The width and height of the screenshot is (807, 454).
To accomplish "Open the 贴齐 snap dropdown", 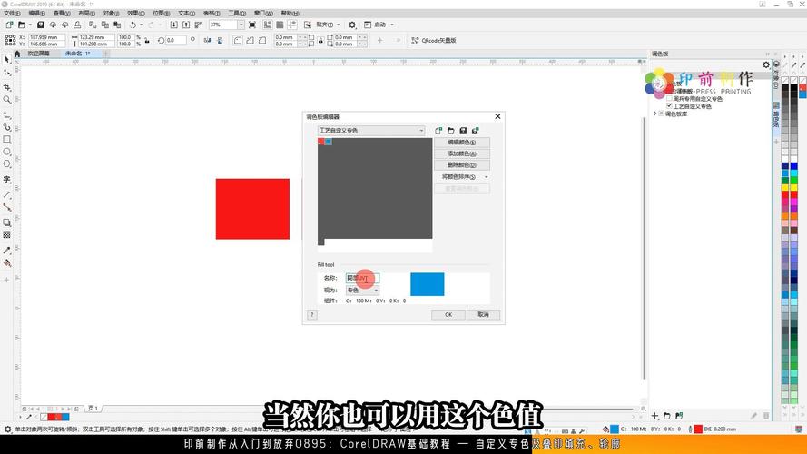I will coord(338,25).
